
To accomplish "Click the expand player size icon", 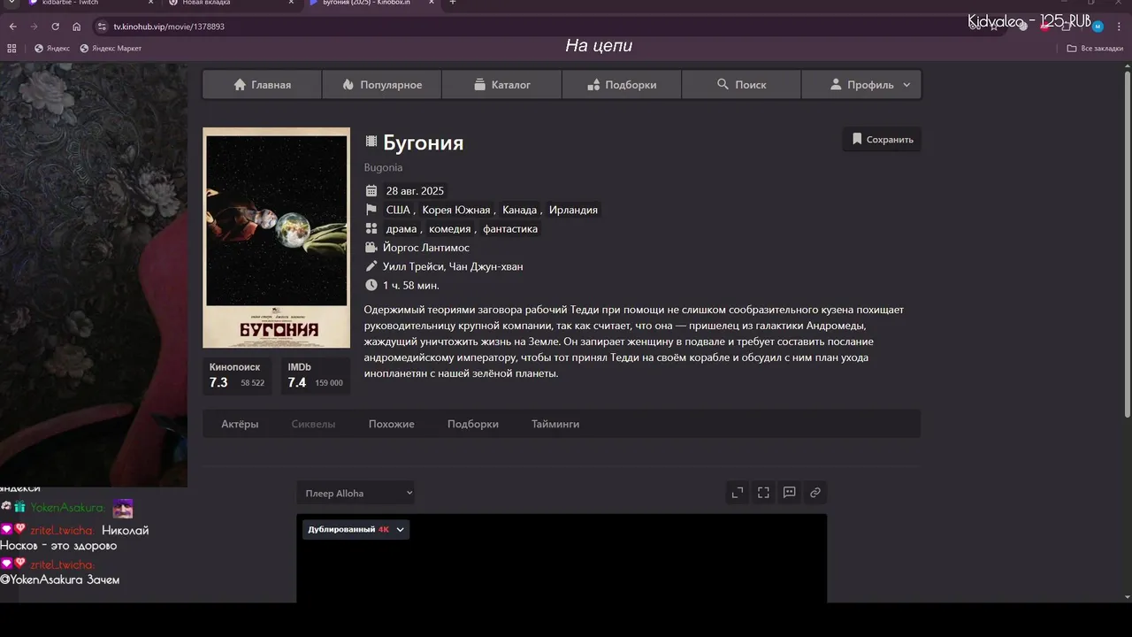I will pos(737,493).
